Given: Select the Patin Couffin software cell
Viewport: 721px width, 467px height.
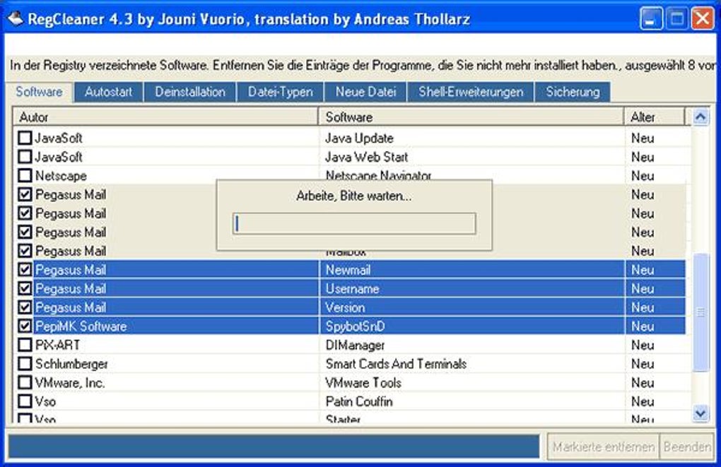Looking at the screenshot, I should pos(359,402).
